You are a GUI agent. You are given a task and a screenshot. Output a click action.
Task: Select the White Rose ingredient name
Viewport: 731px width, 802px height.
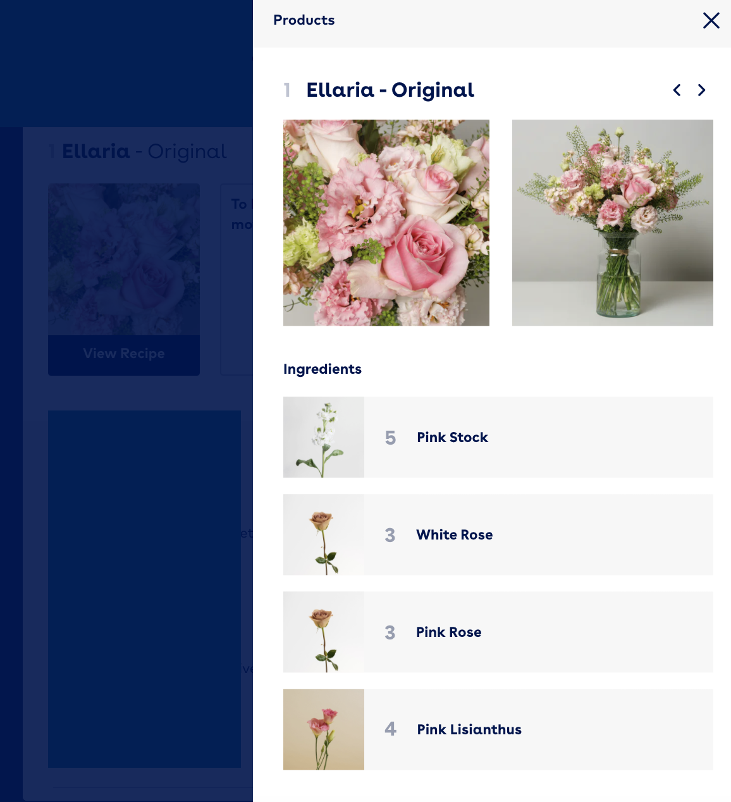[455, 534]
